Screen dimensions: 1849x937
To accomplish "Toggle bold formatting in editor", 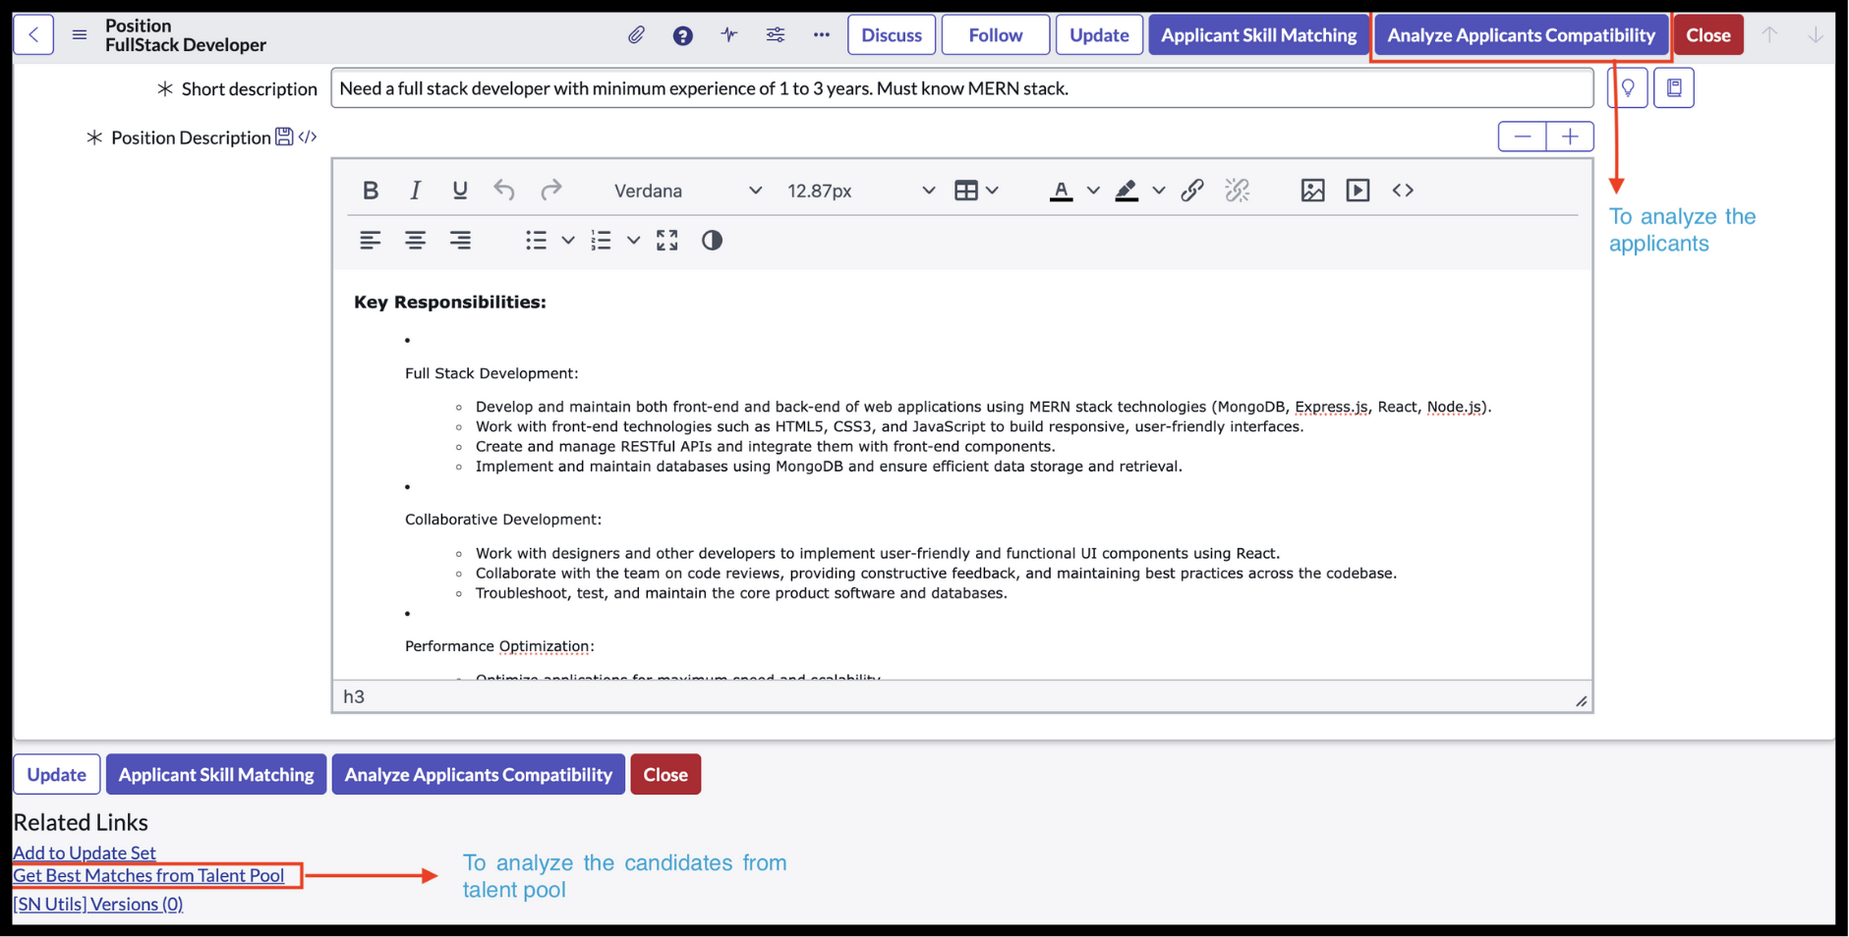I will coord(371,191).
